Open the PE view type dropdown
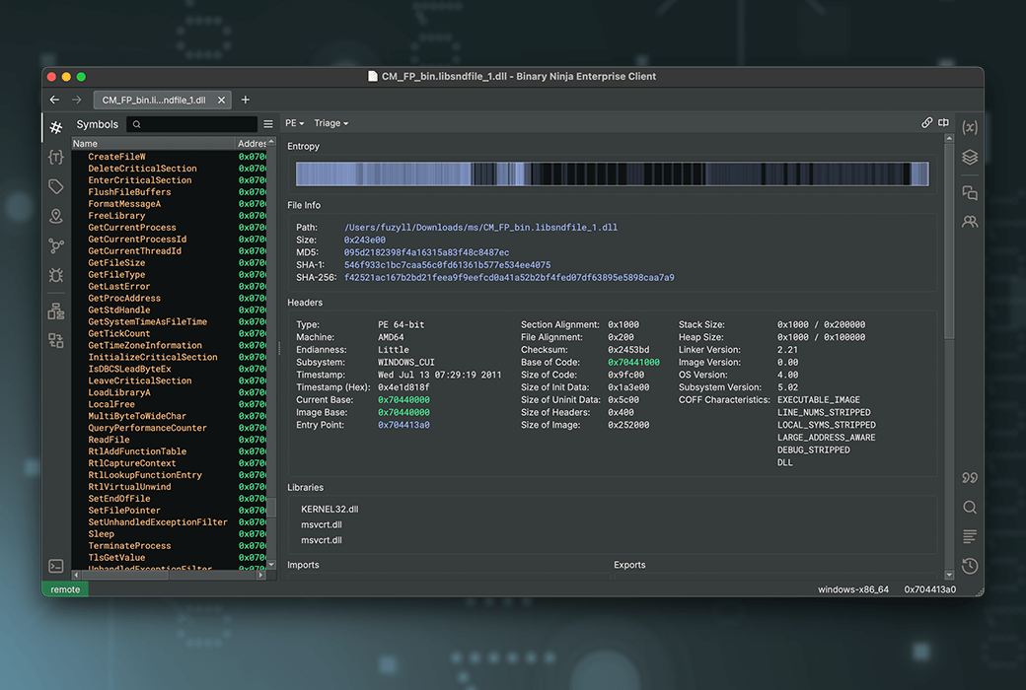 (294, 123)
